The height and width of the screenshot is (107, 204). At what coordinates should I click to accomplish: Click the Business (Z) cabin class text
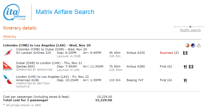[x=169, y=53]
